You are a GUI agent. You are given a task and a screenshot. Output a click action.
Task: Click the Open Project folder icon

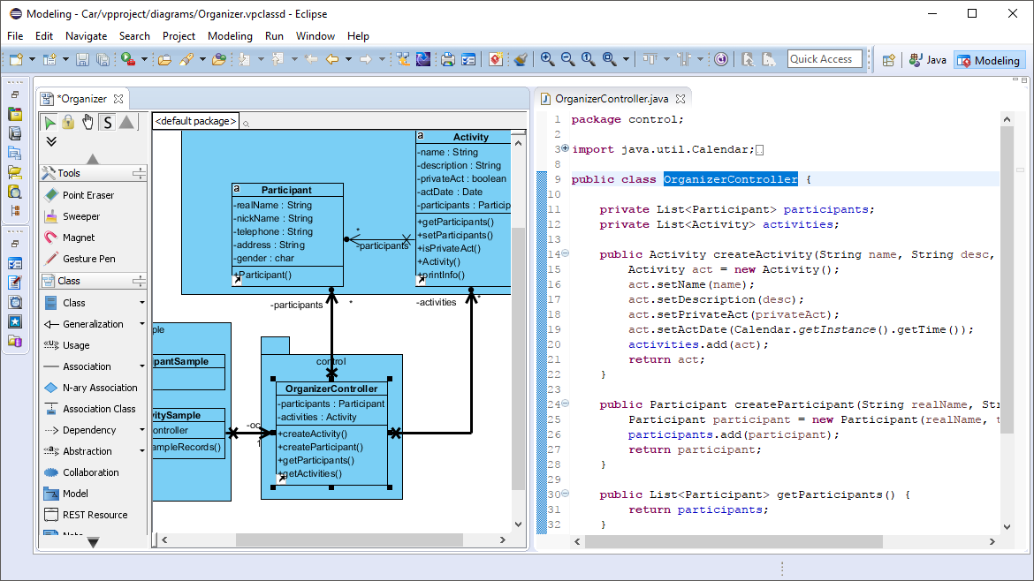click(x=164, y=60)
